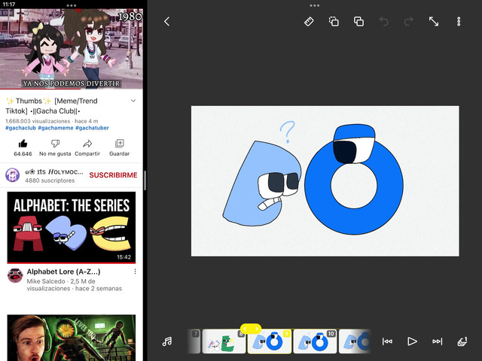Like the YouTube video
Image resolution: width=482 pixels, height=361 pixels.
coord(23,147)
